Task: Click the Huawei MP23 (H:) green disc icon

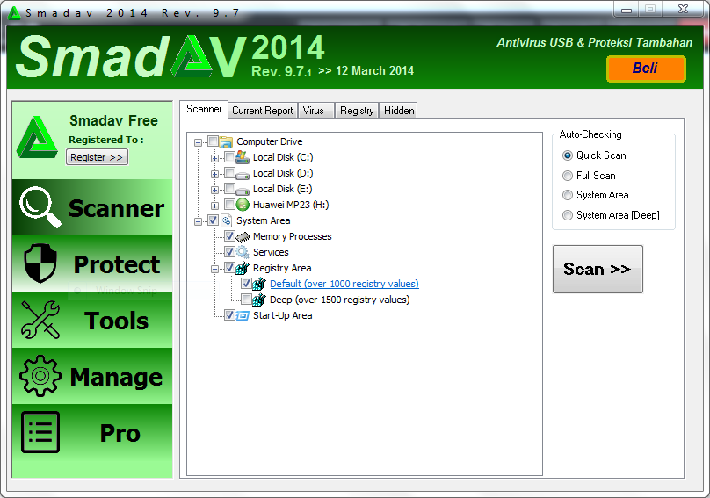Action: 243,205
